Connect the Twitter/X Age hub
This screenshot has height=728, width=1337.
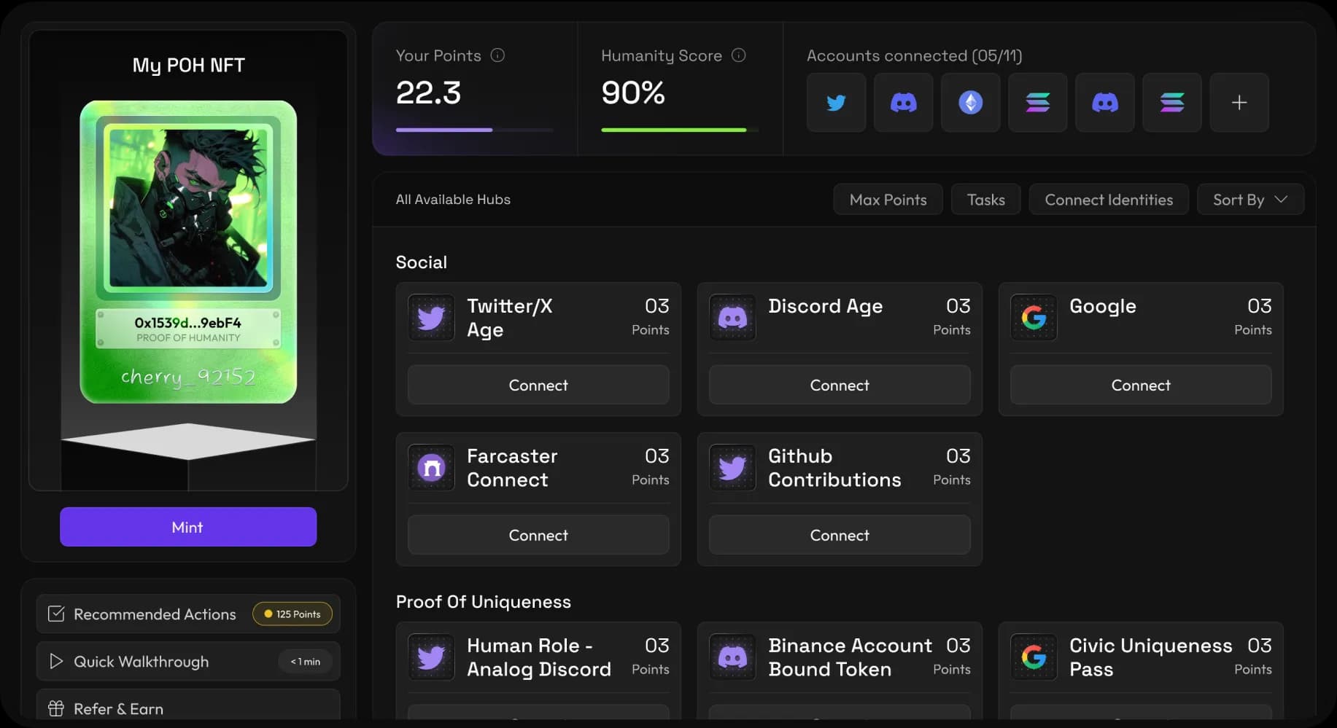pyautogui.click(x=538, y=385)
